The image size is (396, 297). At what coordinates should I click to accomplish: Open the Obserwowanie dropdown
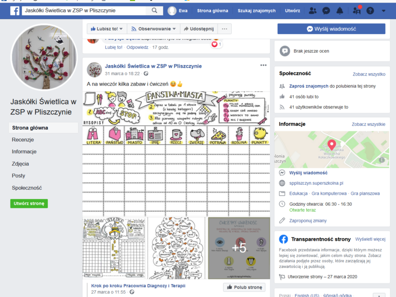153,29
